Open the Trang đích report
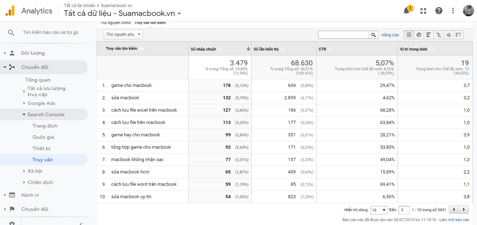Screen dimensions: 477x225 [x=45, y=126]
